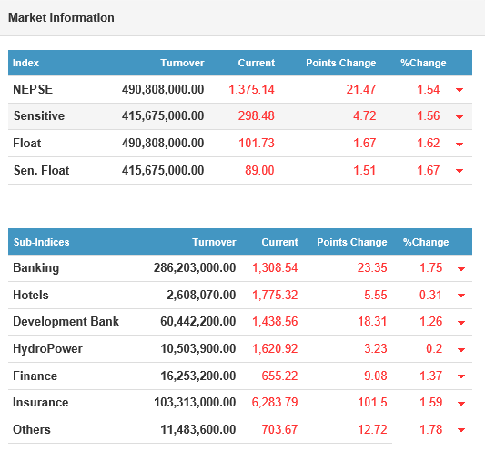Click Hotels turnover 2,608,070.00
This screenshot has height=471, width=485.
[x=201, y=296]
